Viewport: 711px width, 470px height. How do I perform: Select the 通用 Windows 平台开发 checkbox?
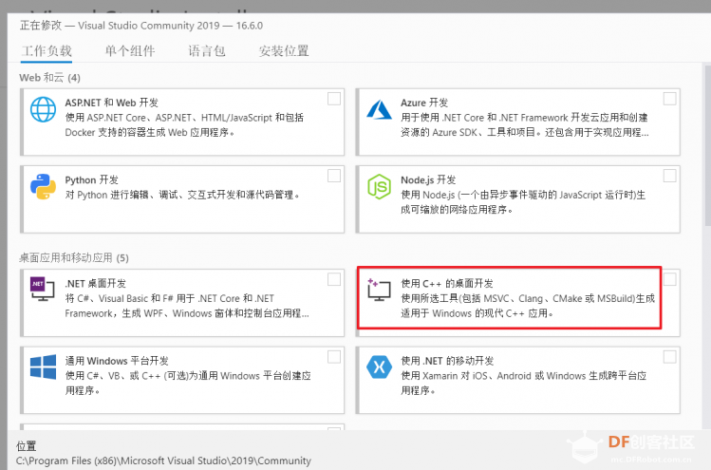(x=334, y=357)
